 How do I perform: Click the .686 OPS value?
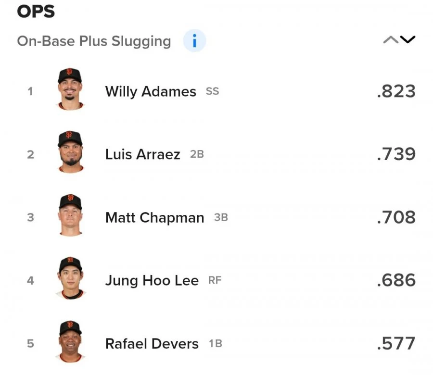(x=396, y=280)
